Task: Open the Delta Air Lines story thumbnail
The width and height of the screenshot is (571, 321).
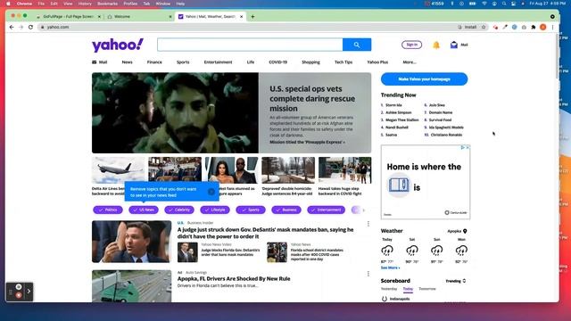Action: (x=118, y=170)
